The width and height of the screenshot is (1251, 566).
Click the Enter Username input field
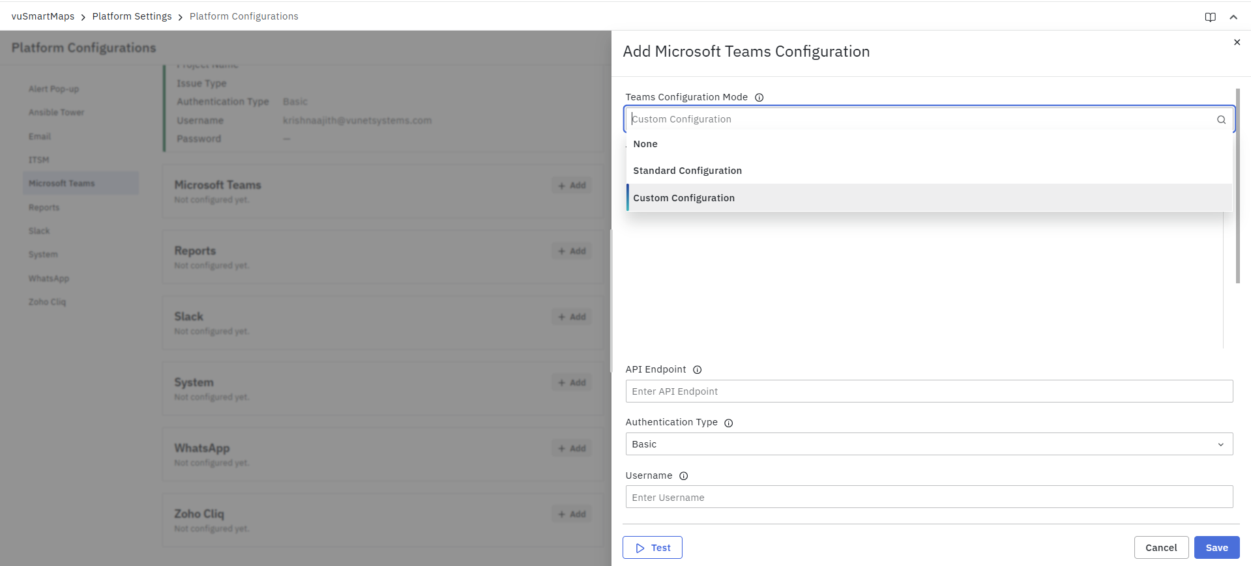(x=928, y=497)
